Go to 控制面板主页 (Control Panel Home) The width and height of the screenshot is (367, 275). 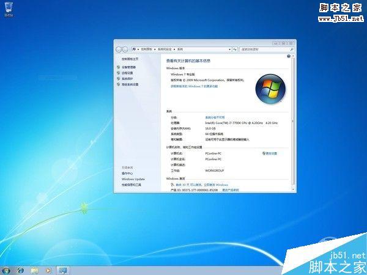coord(129,59)
